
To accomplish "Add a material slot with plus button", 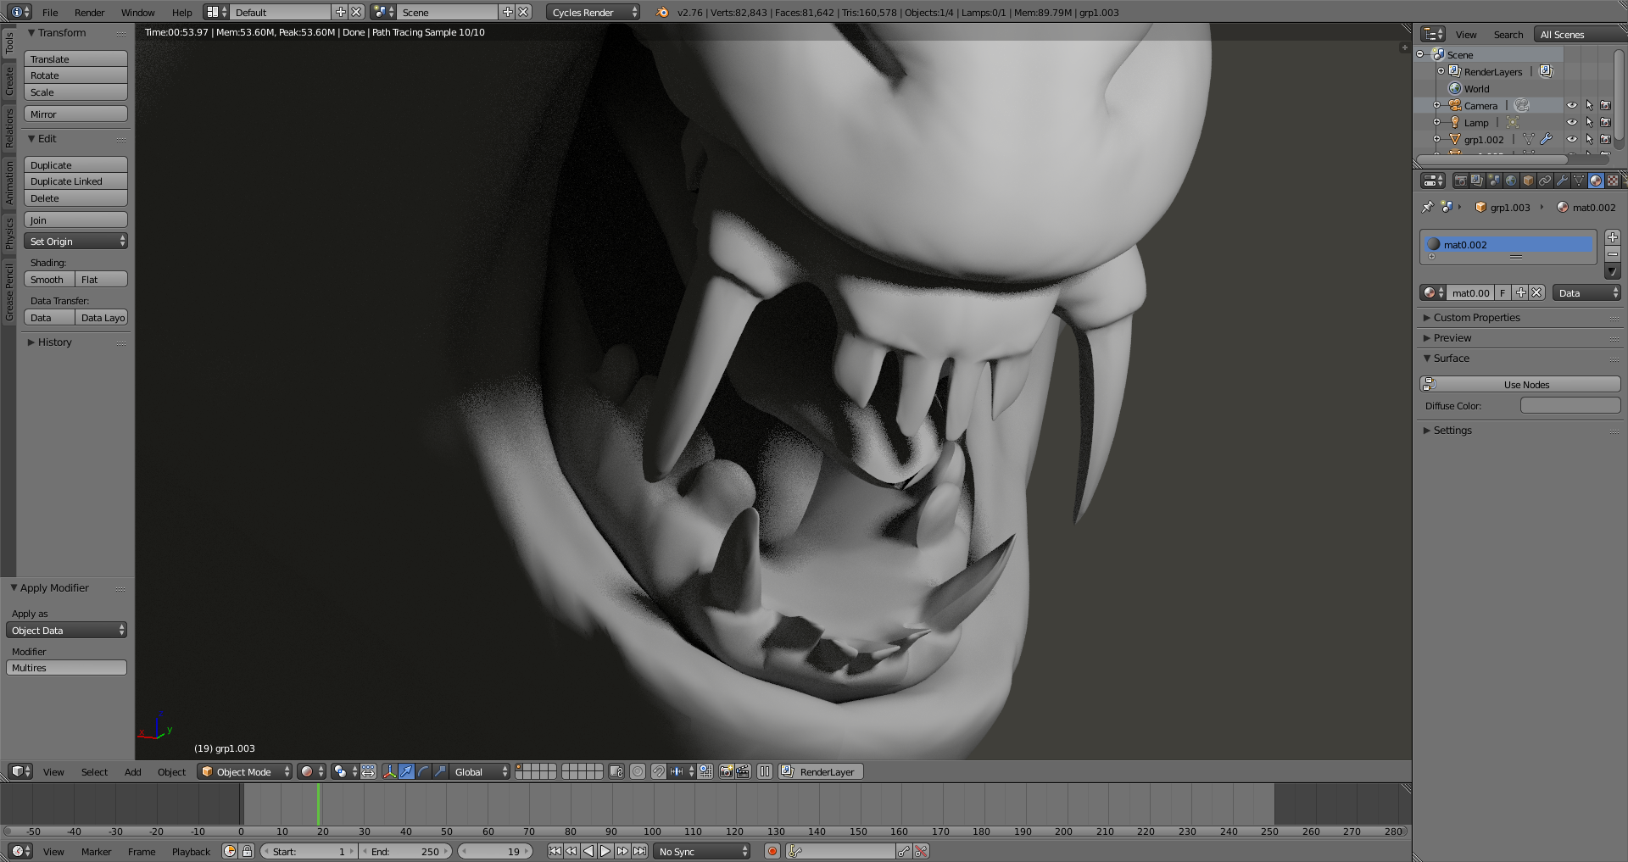I will (1613, 237).
